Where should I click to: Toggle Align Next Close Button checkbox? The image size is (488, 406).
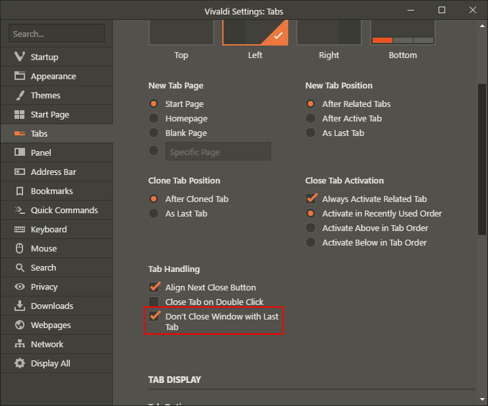click(x=154, y=287)
